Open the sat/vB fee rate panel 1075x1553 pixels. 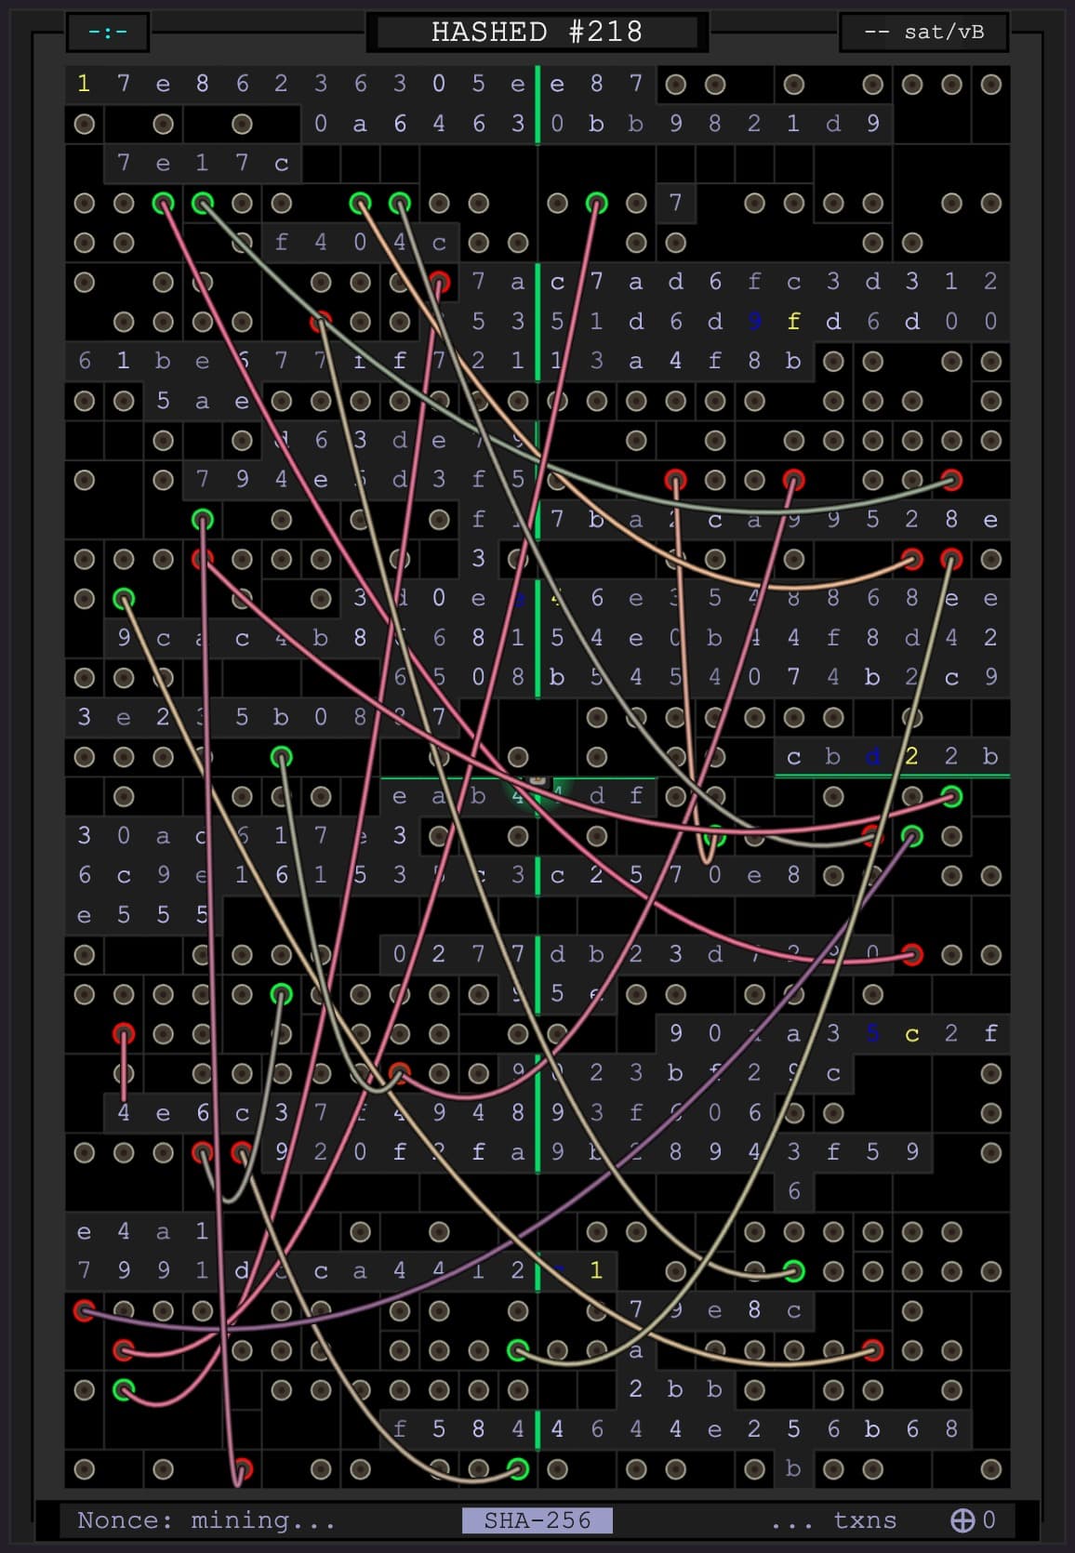[923, 33]
